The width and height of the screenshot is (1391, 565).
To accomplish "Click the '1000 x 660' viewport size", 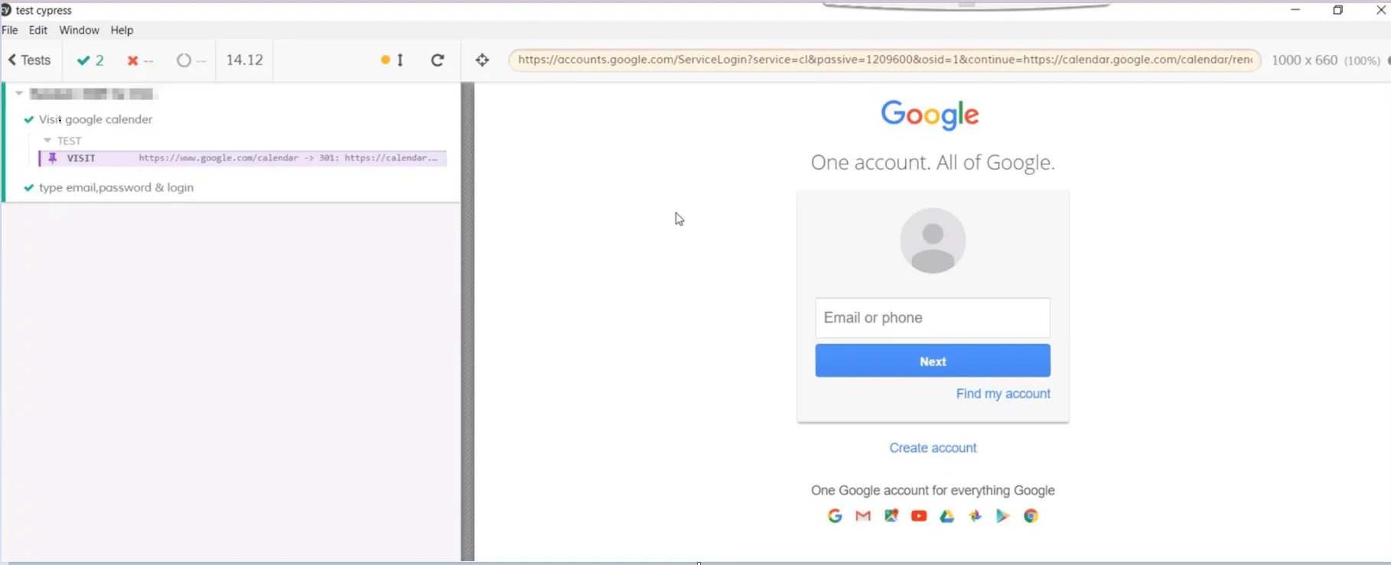I will (1305, 60).
